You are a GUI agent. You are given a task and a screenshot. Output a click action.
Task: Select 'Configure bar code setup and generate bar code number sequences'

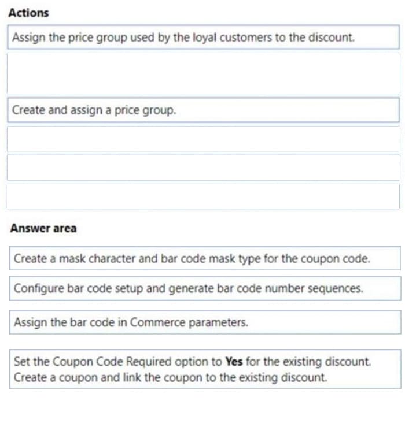[205, 288]
